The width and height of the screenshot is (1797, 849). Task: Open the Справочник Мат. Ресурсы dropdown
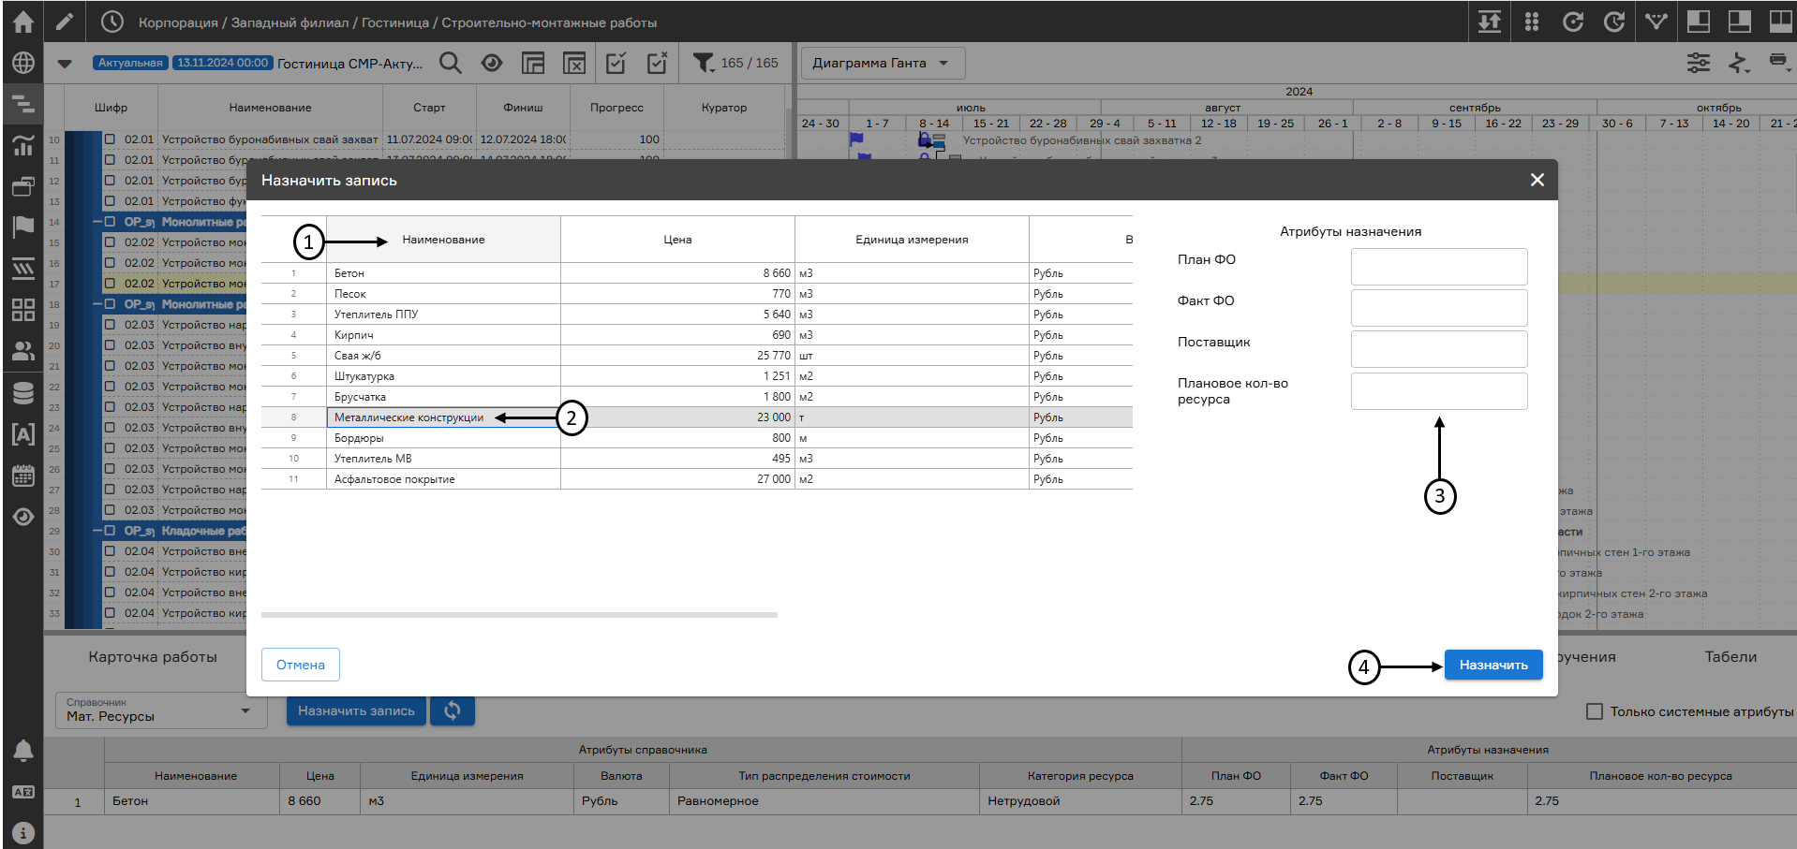(x=160, y=710)
